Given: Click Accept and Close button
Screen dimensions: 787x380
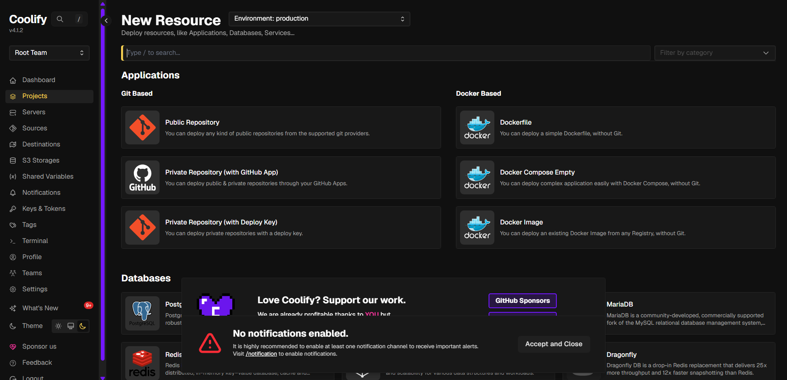Looking at the screenshot, I should click(x=553, y=344).
